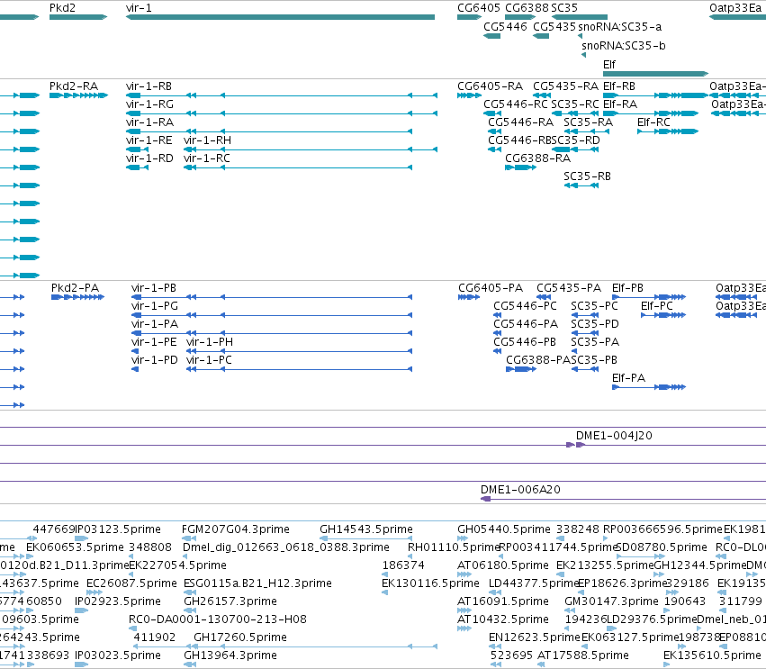This screenshot has width=766, height=669.
Task: Select the vir-1-PB protein label
Action: click(154, 288)
